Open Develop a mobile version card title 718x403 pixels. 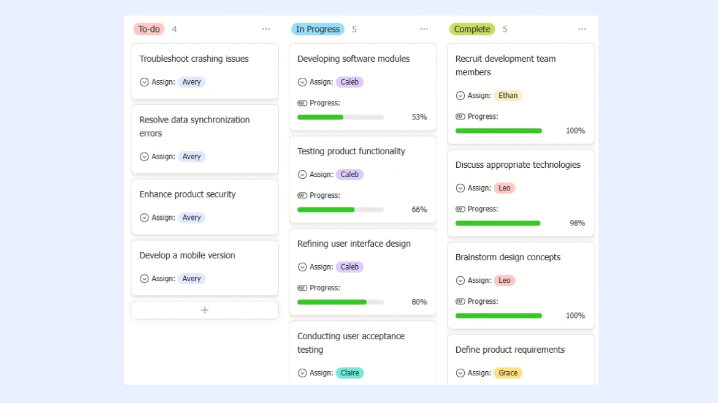187,255
